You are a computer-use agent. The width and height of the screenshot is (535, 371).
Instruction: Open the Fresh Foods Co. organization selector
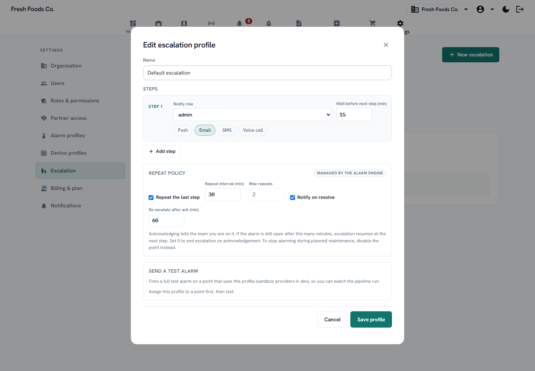point(440,9)
